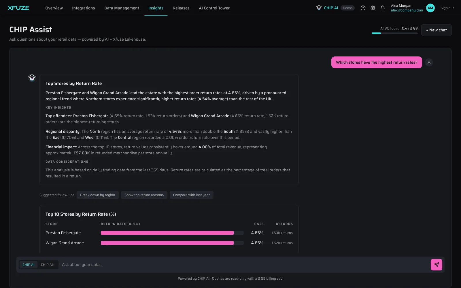Open the notifications bell icon
This screenshot has height=288, width=461.
tap(383, 8)
